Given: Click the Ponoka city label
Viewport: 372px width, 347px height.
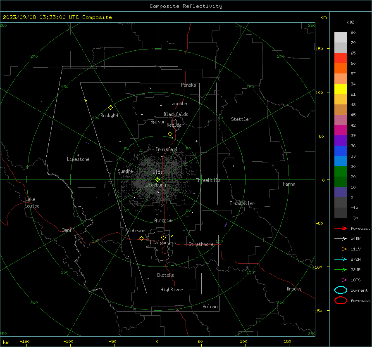Looking at the screenshot, I should click(x=188, y=85).
